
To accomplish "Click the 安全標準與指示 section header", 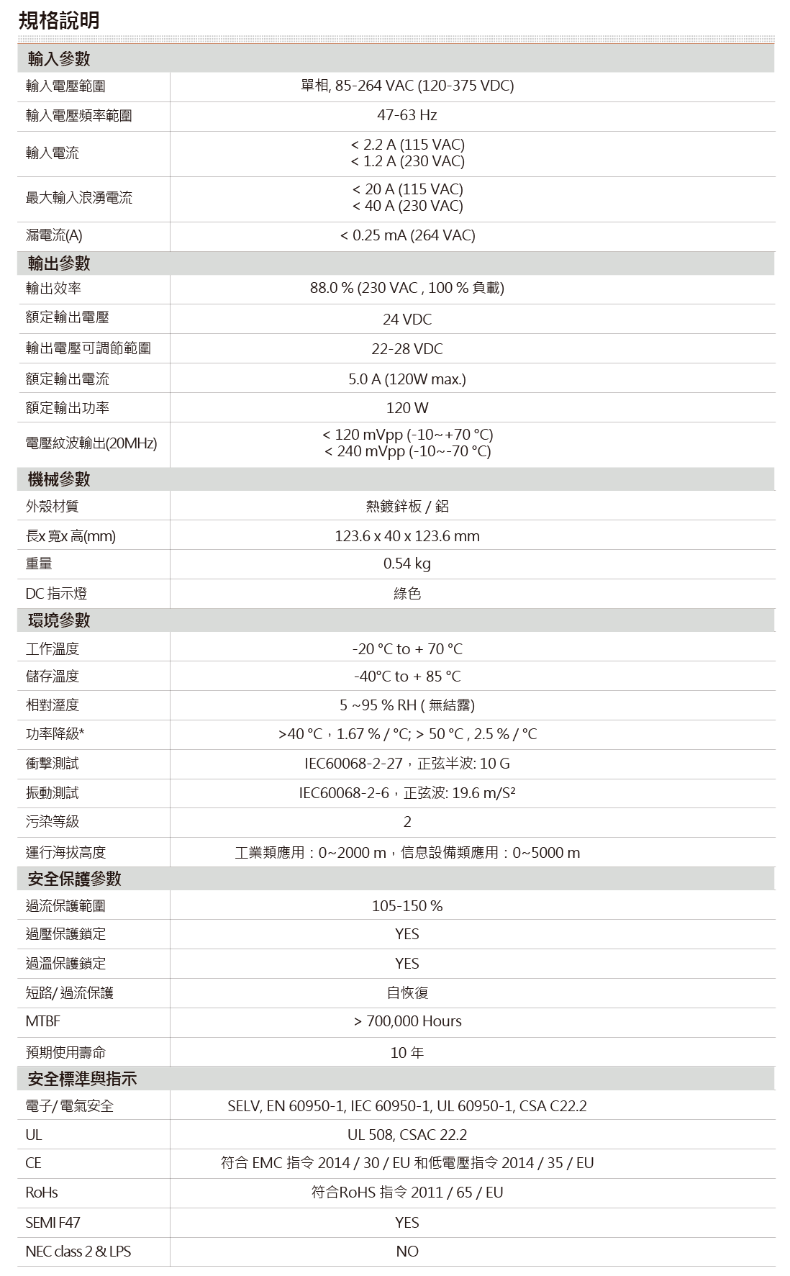I will coord(82,1079).
